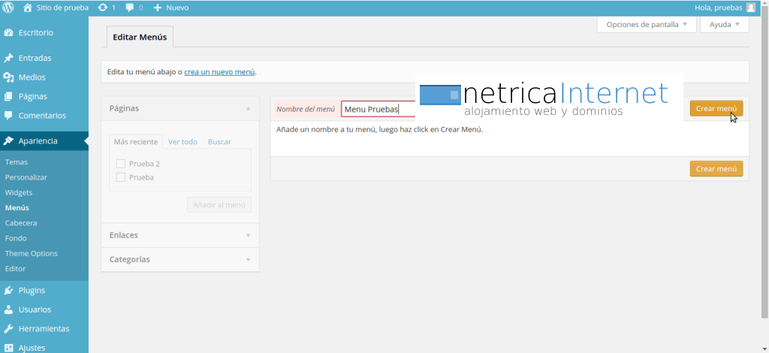Viewport: 769px width, 353px height.
Task: Open the Plugins section icon
Action: [8, 291]
